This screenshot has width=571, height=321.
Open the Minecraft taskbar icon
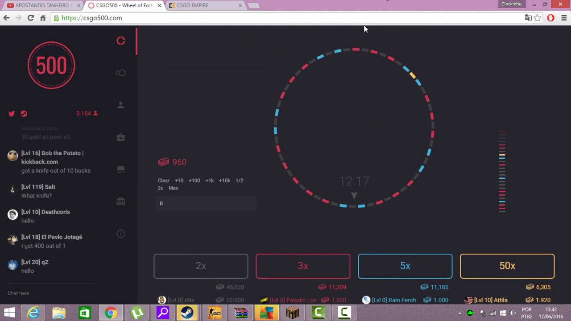(293, 313)
